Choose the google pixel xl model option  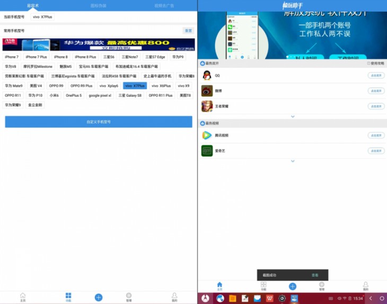tap(100, 95)
